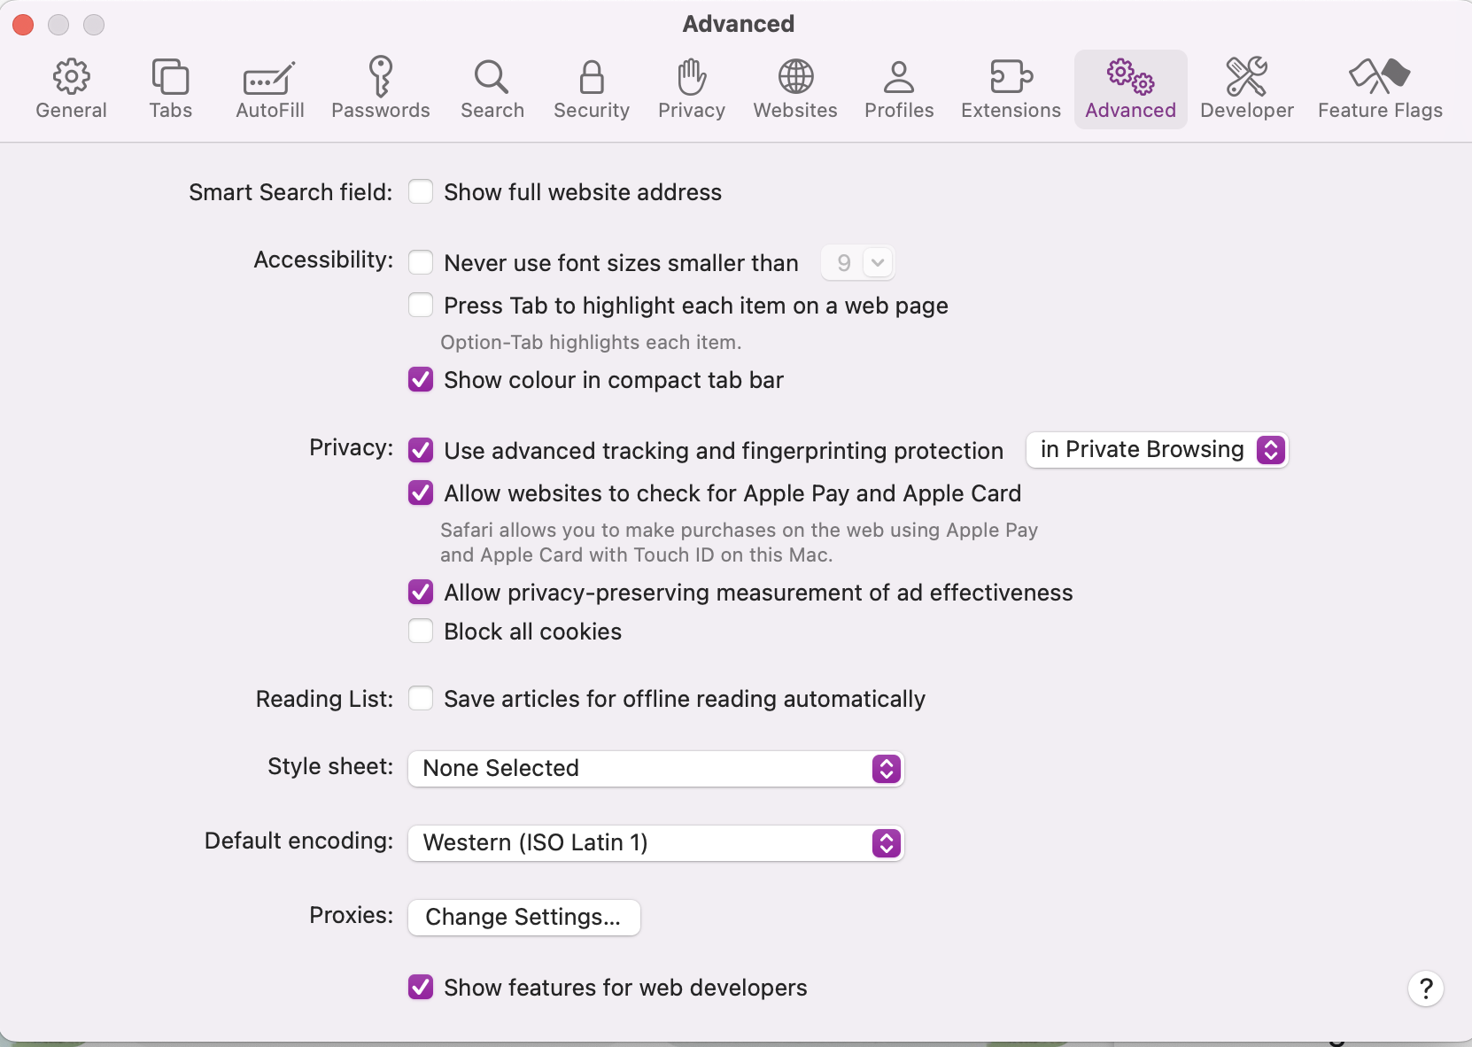
Task: Open the Passwords pane
Action: [x=381, y=89]
